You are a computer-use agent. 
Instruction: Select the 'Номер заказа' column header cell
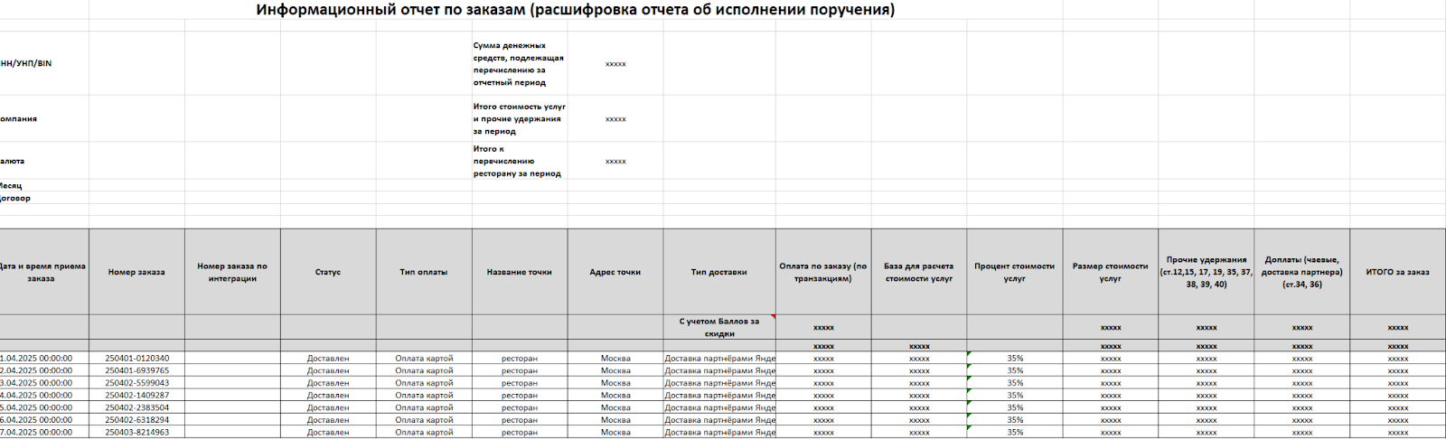[136, 272]
